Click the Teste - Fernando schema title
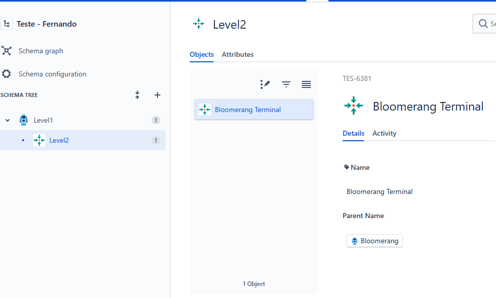This screenshot has height=298, width=496. [x=46, y=24]
